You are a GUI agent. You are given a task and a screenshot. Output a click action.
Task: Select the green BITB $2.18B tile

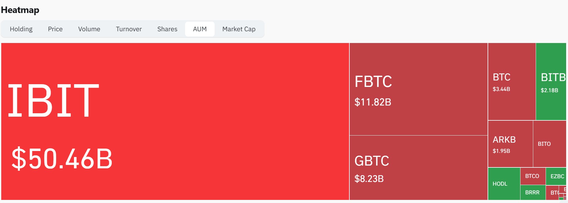551,81
